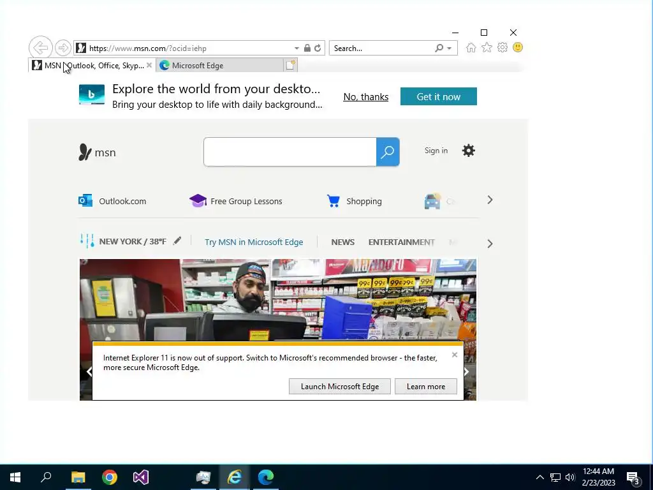Edit weather location pencil icon
The image size is (653, 490).
pos(177,241)
